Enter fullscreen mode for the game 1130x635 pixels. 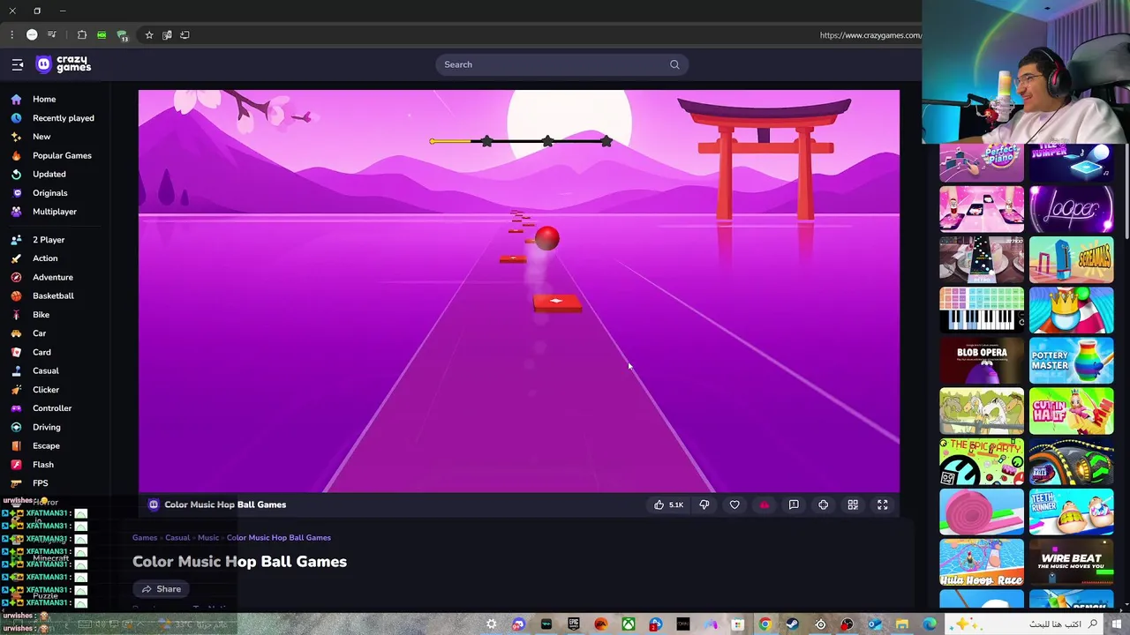click(882, 504)
